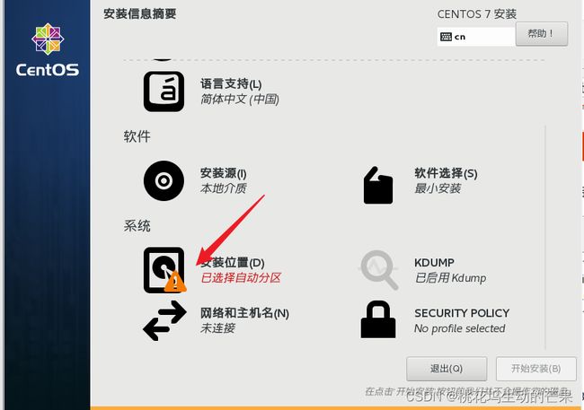
Task: Open 网络和主机名(N) entry
Action: coord(244,320)
